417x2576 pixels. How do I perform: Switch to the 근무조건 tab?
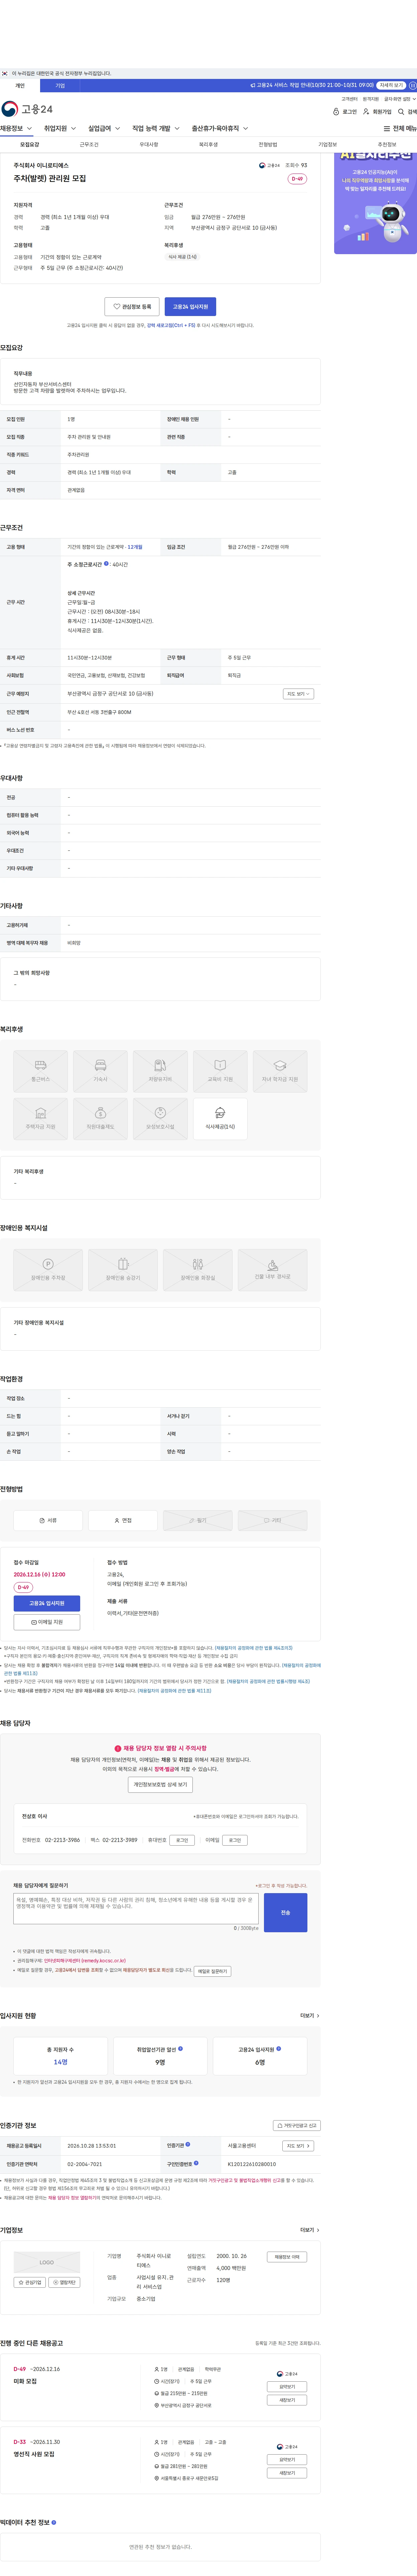[x=89, y=144]
